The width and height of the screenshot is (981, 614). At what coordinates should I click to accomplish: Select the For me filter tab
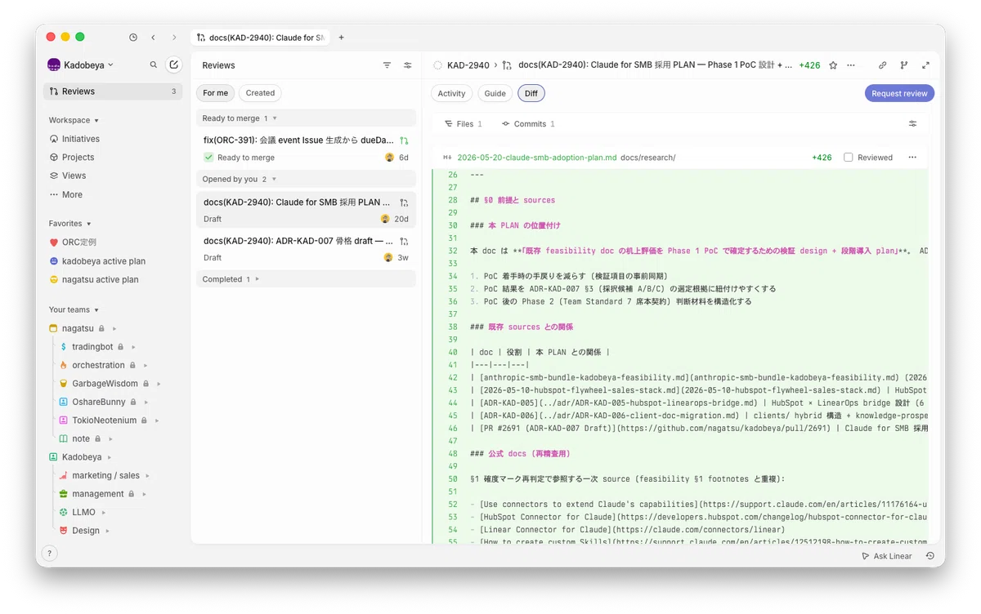(x=216, y=93)
